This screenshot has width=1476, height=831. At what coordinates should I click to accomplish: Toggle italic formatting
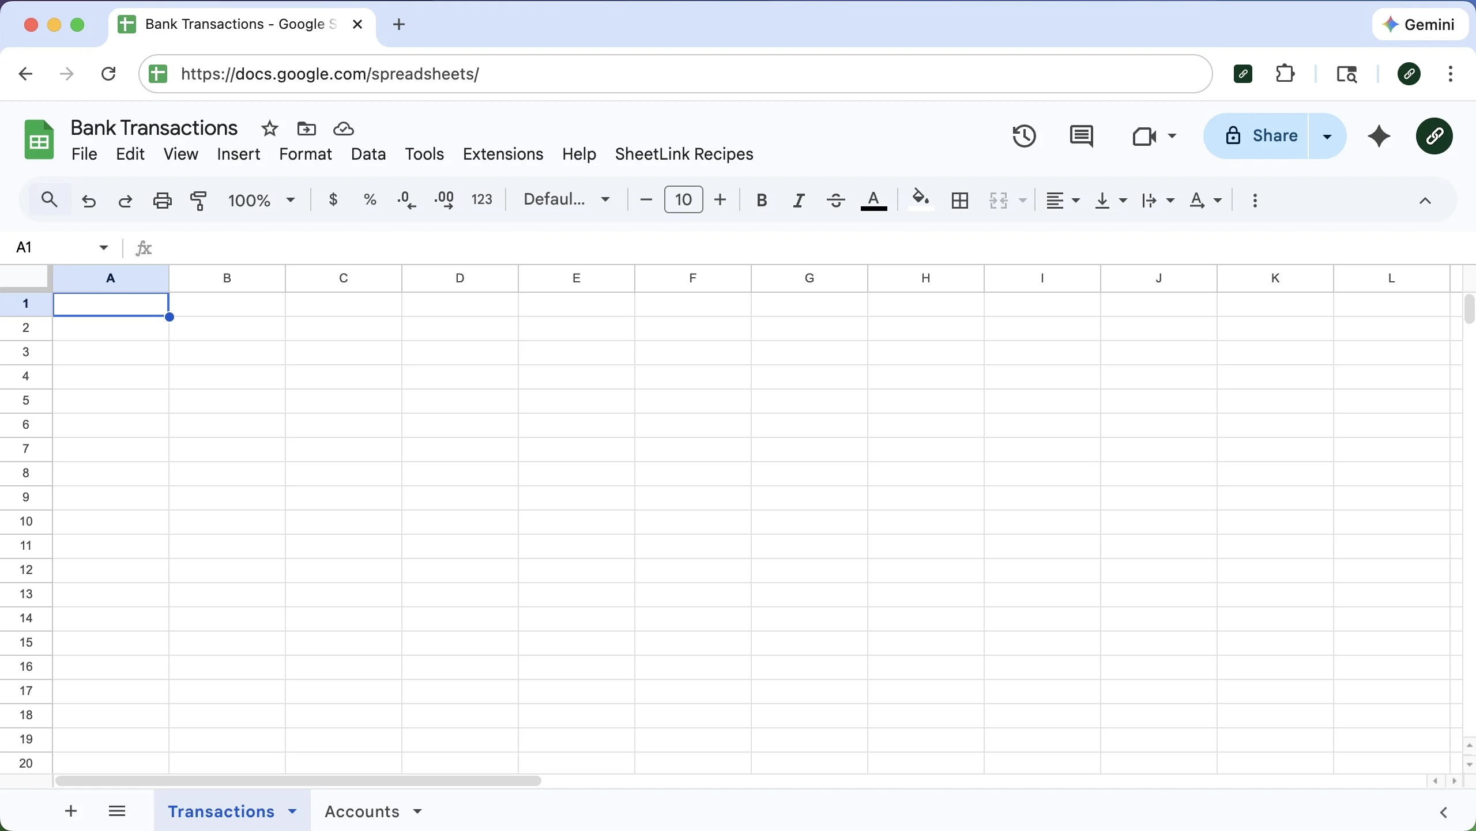(x=799, y=201)
